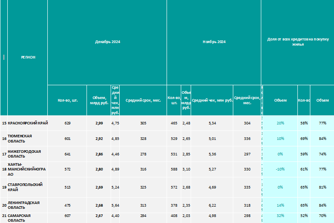Select 4,89 in Ханты-Мансийский АО row

(x=115, y=169)
